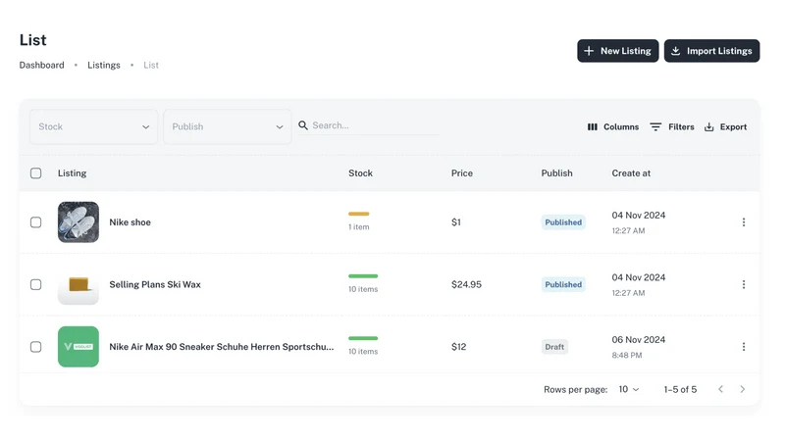785x441 pixels.
Task: Click the $12 price cell
Action: (458, 347)
